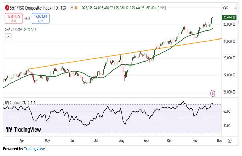Open the CAD currency dropdown
Viewport: 242px width, 156px height.
coord(229,8)
